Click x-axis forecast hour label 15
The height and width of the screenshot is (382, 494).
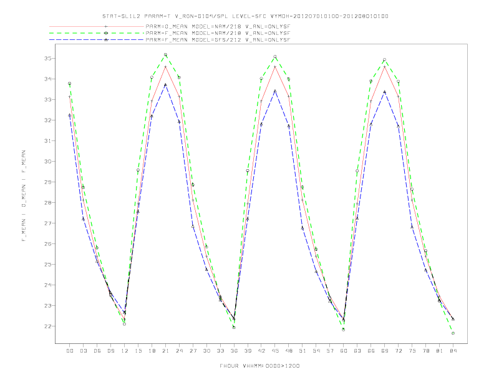coord(138,351)
